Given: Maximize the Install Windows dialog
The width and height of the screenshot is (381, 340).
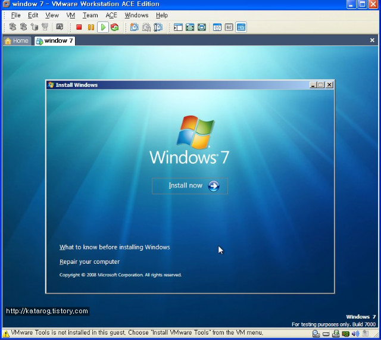Looking at the screenshot, I should (x=321, y=85).
